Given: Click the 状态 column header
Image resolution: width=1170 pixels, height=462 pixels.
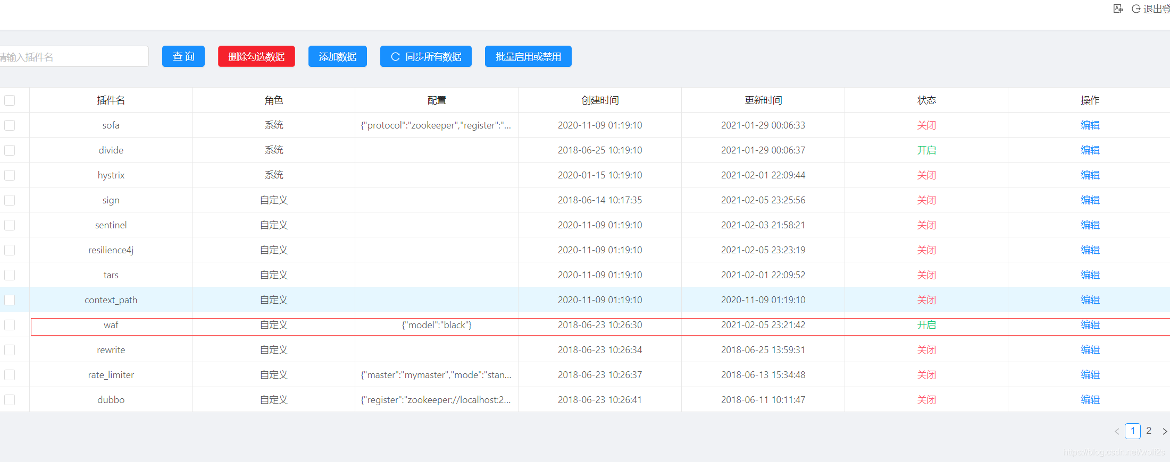Looking at the screenshot, I should point(926,100).
